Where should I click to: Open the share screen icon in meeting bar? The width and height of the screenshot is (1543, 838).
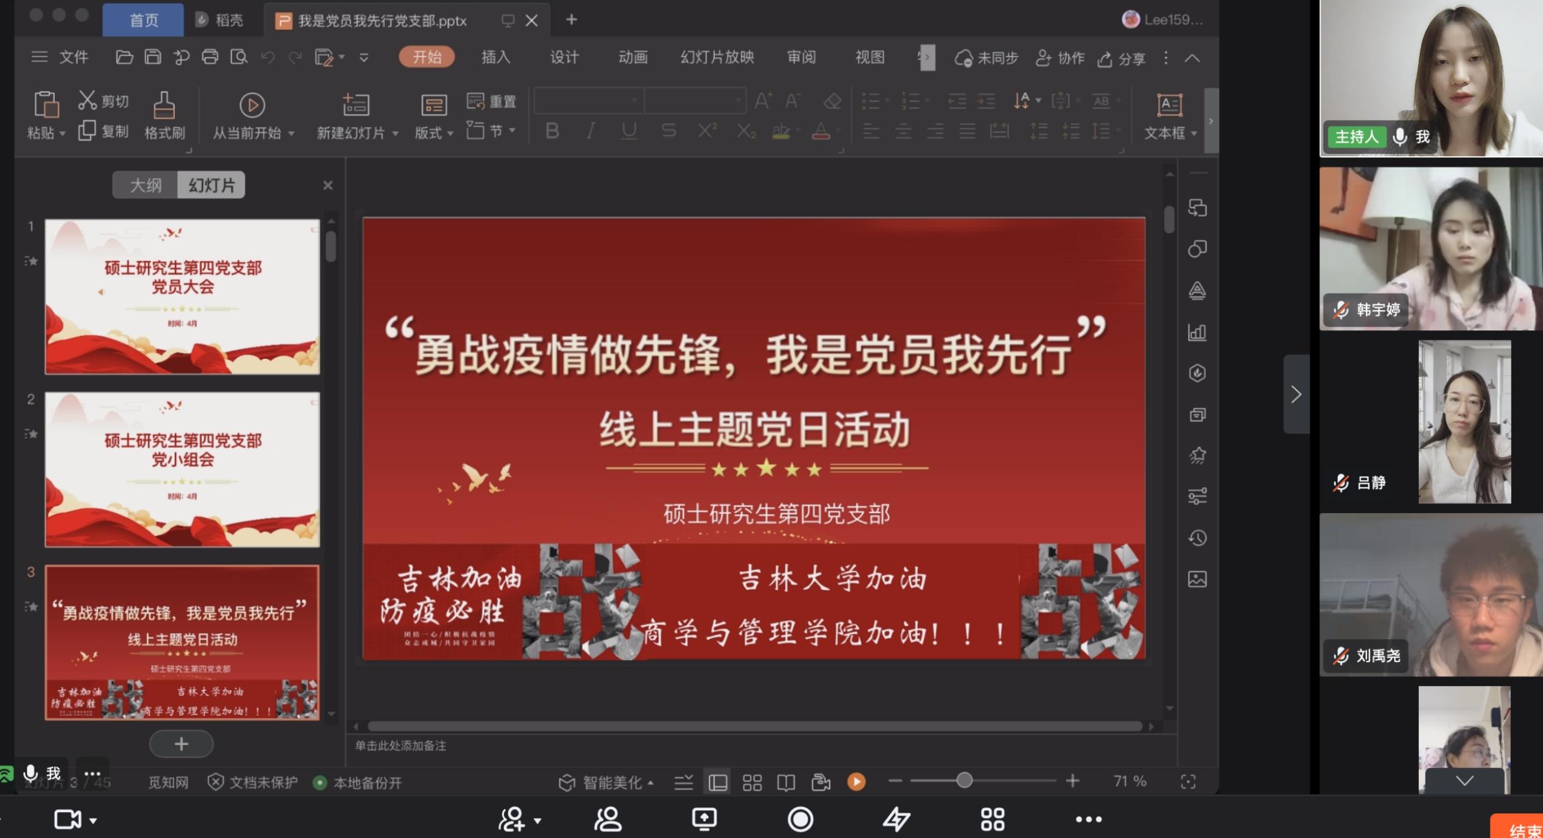click(x=704, y=819)
